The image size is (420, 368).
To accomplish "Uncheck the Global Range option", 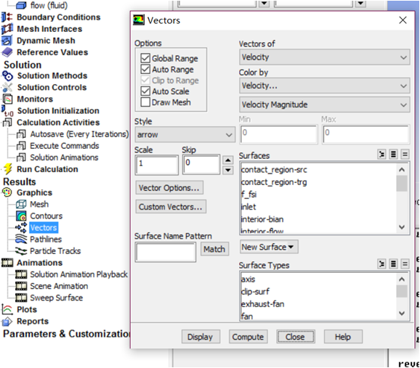I will [145, 58].
